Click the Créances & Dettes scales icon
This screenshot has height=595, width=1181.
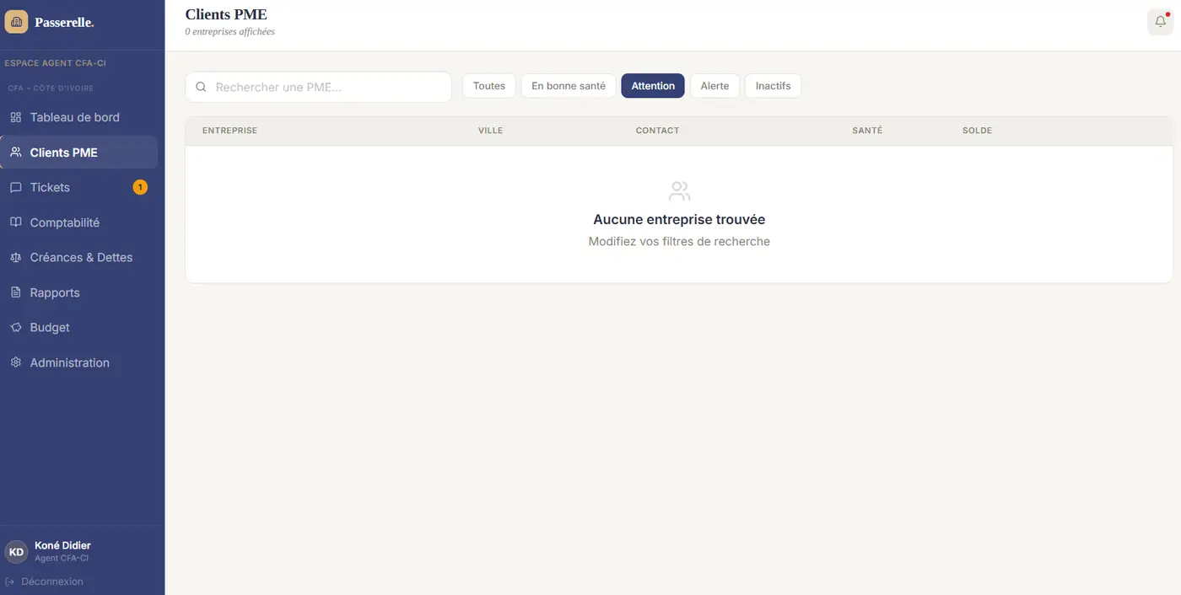(15, 257)
